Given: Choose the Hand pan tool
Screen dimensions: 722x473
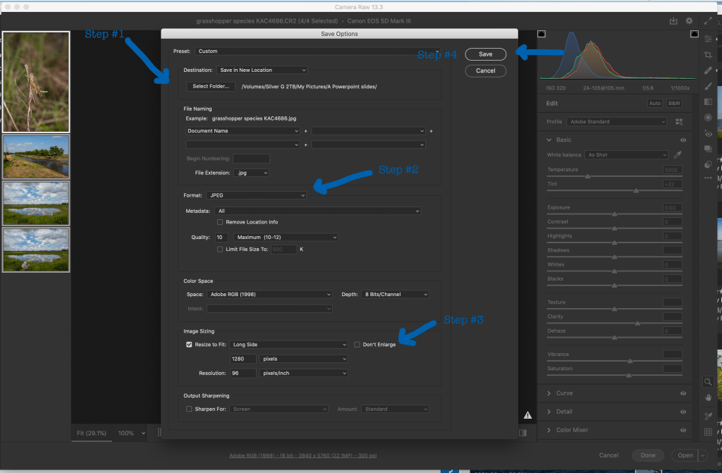Looking at the screenshot, I should (x=709, y=398).
